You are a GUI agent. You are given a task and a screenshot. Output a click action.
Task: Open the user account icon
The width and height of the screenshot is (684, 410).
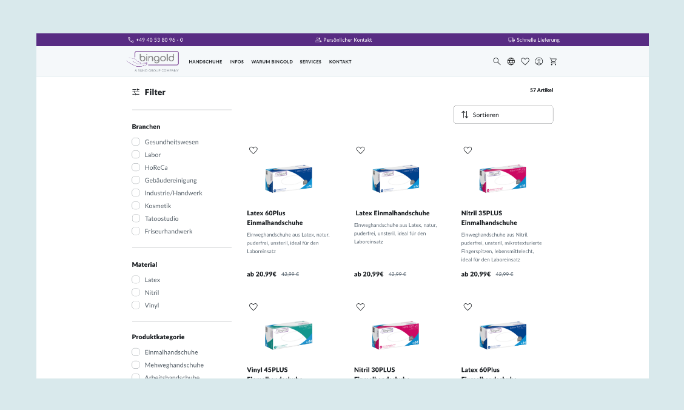(539, 61)
